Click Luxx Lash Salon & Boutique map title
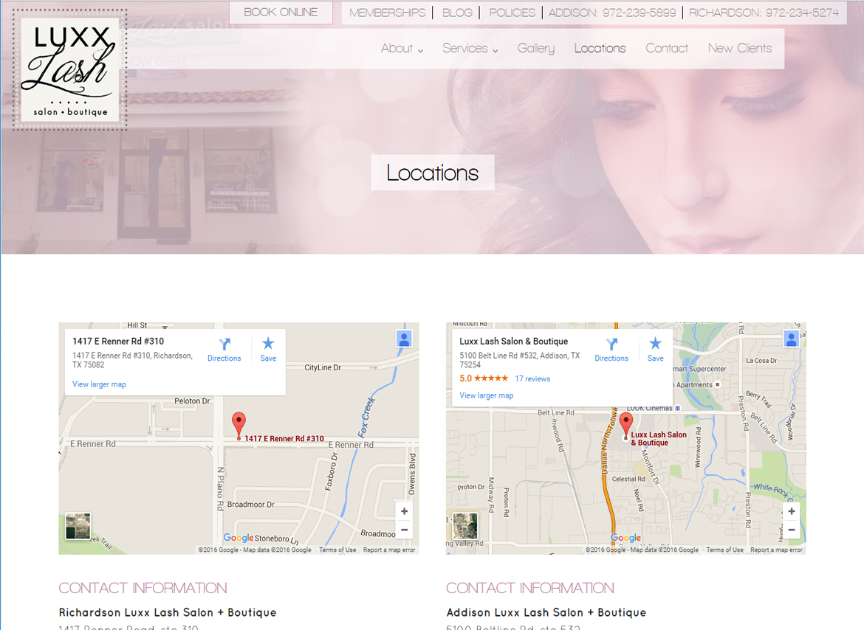864x630 pixels. tap(513, 341)
